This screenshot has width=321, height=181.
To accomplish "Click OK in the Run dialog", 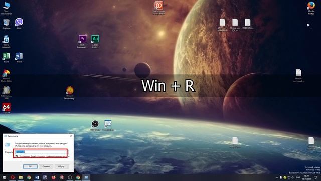I will (x=30, y=166).
